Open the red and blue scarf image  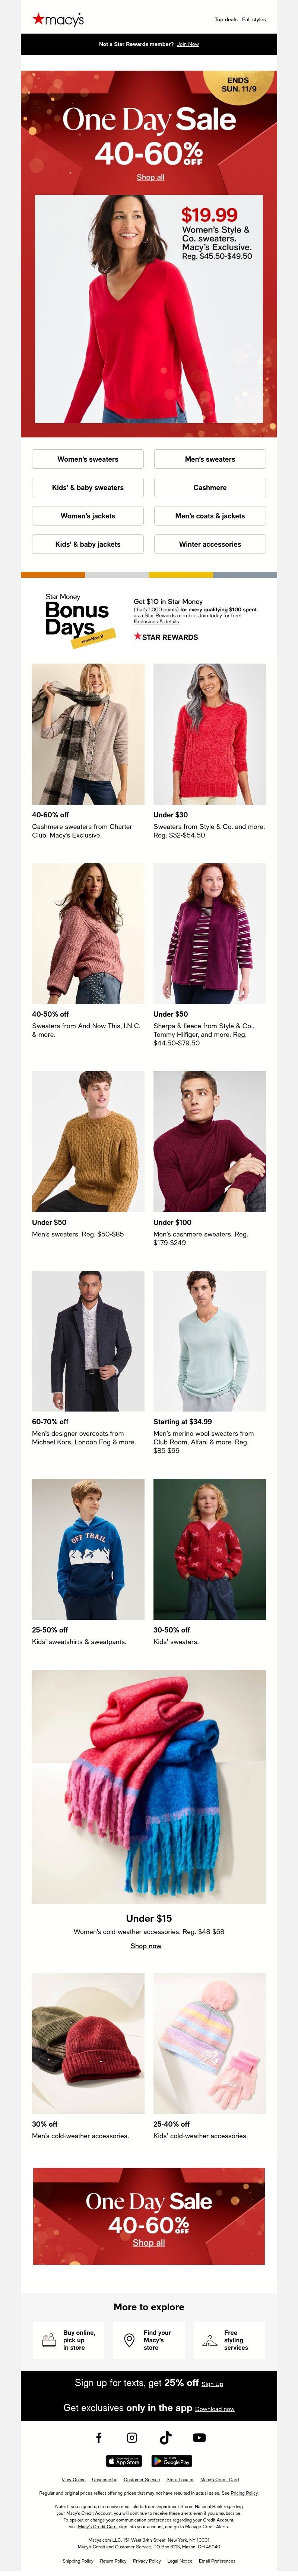149,1786
